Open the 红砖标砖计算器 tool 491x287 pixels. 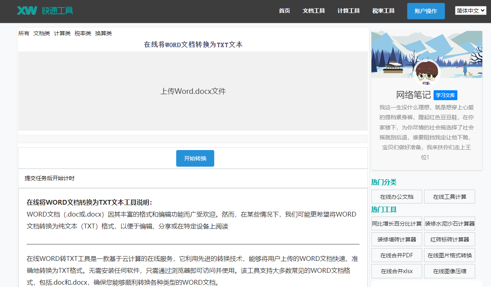(449, 239)
